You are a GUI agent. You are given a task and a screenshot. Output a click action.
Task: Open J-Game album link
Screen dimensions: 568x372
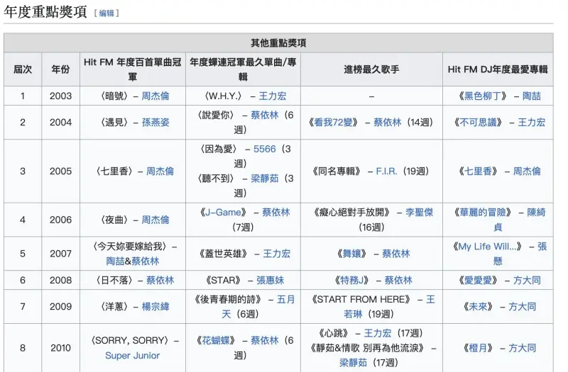[x=223, y=212]
